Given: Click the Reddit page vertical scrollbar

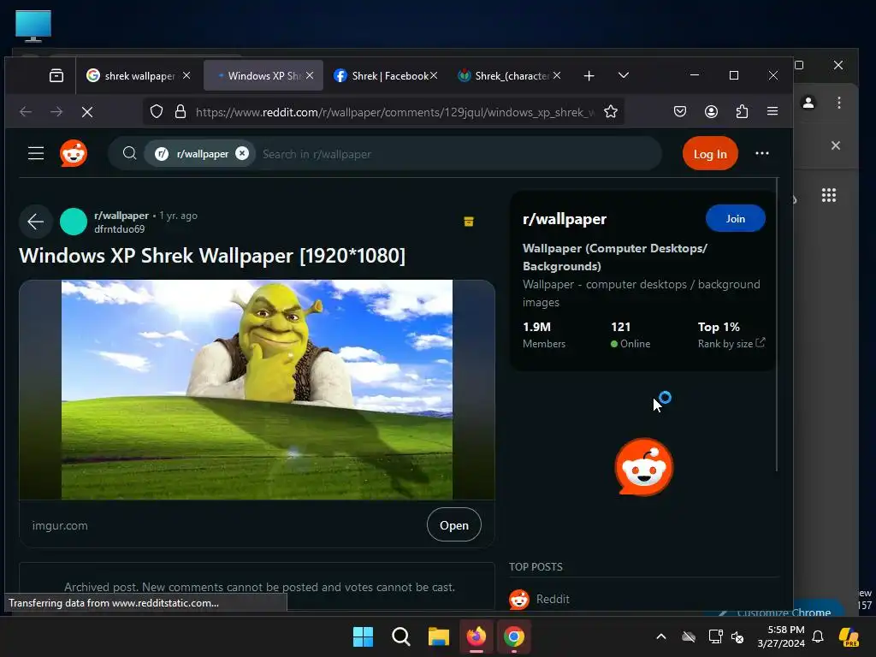Looking at the screenshot, I should click(777, 324).
